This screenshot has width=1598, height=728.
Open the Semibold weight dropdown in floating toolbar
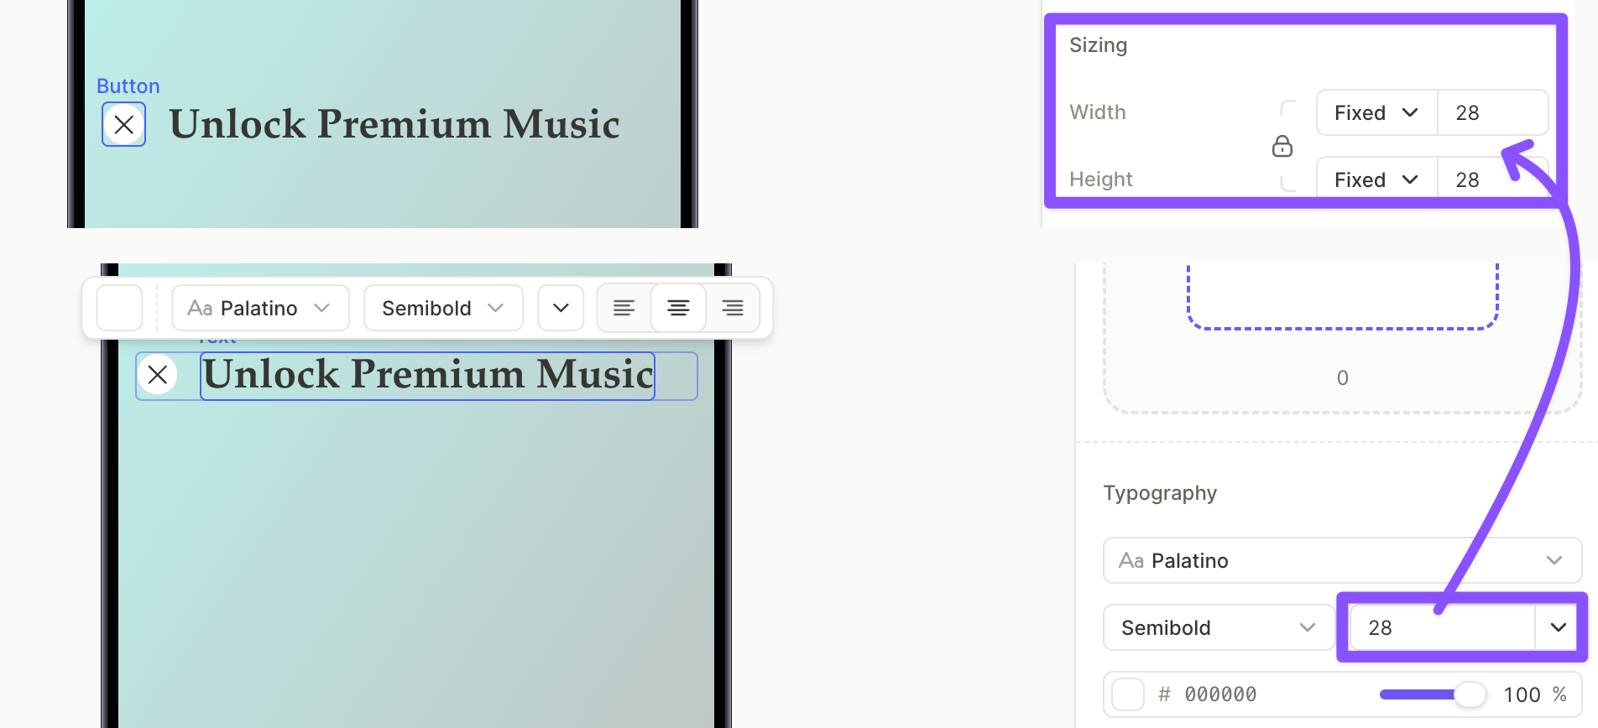pos(443,308)
